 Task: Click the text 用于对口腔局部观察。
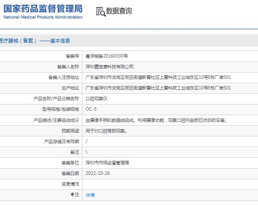pyautogui.click(x=106, y=131)
